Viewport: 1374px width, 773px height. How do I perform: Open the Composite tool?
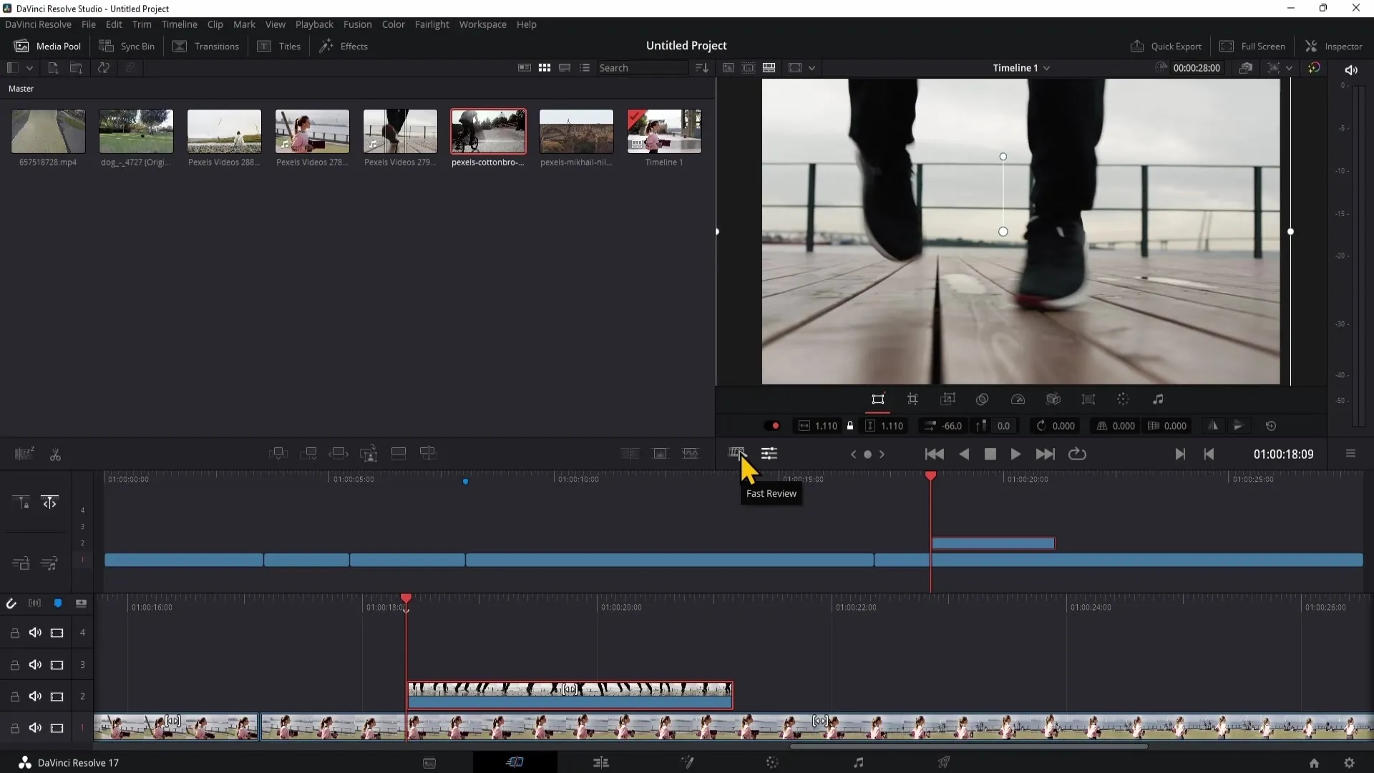pos(983,399)
